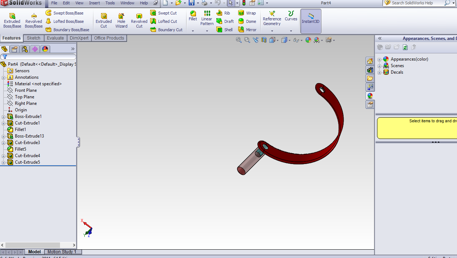Switch to the Motion Study 1 tab
This screenshot has width=457, height=258.
coord(62,252)
